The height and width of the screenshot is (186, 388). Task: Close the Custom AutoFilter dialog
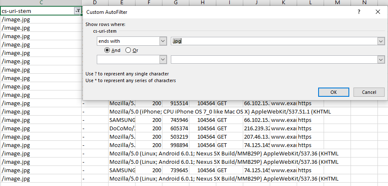point(377,12)
